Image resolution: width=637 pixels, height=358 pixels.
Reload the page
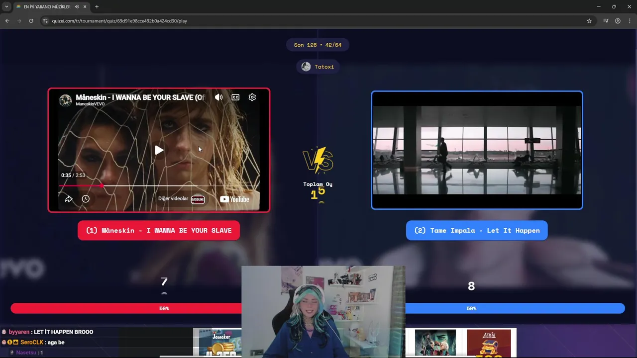coord(31,21)
